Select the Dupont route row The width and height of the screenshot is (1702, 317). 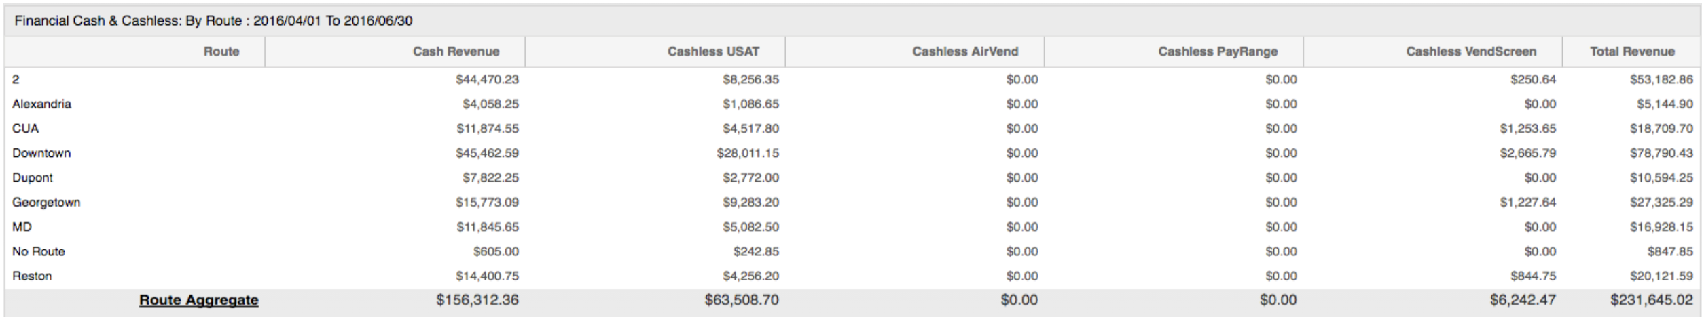(851, 177)
